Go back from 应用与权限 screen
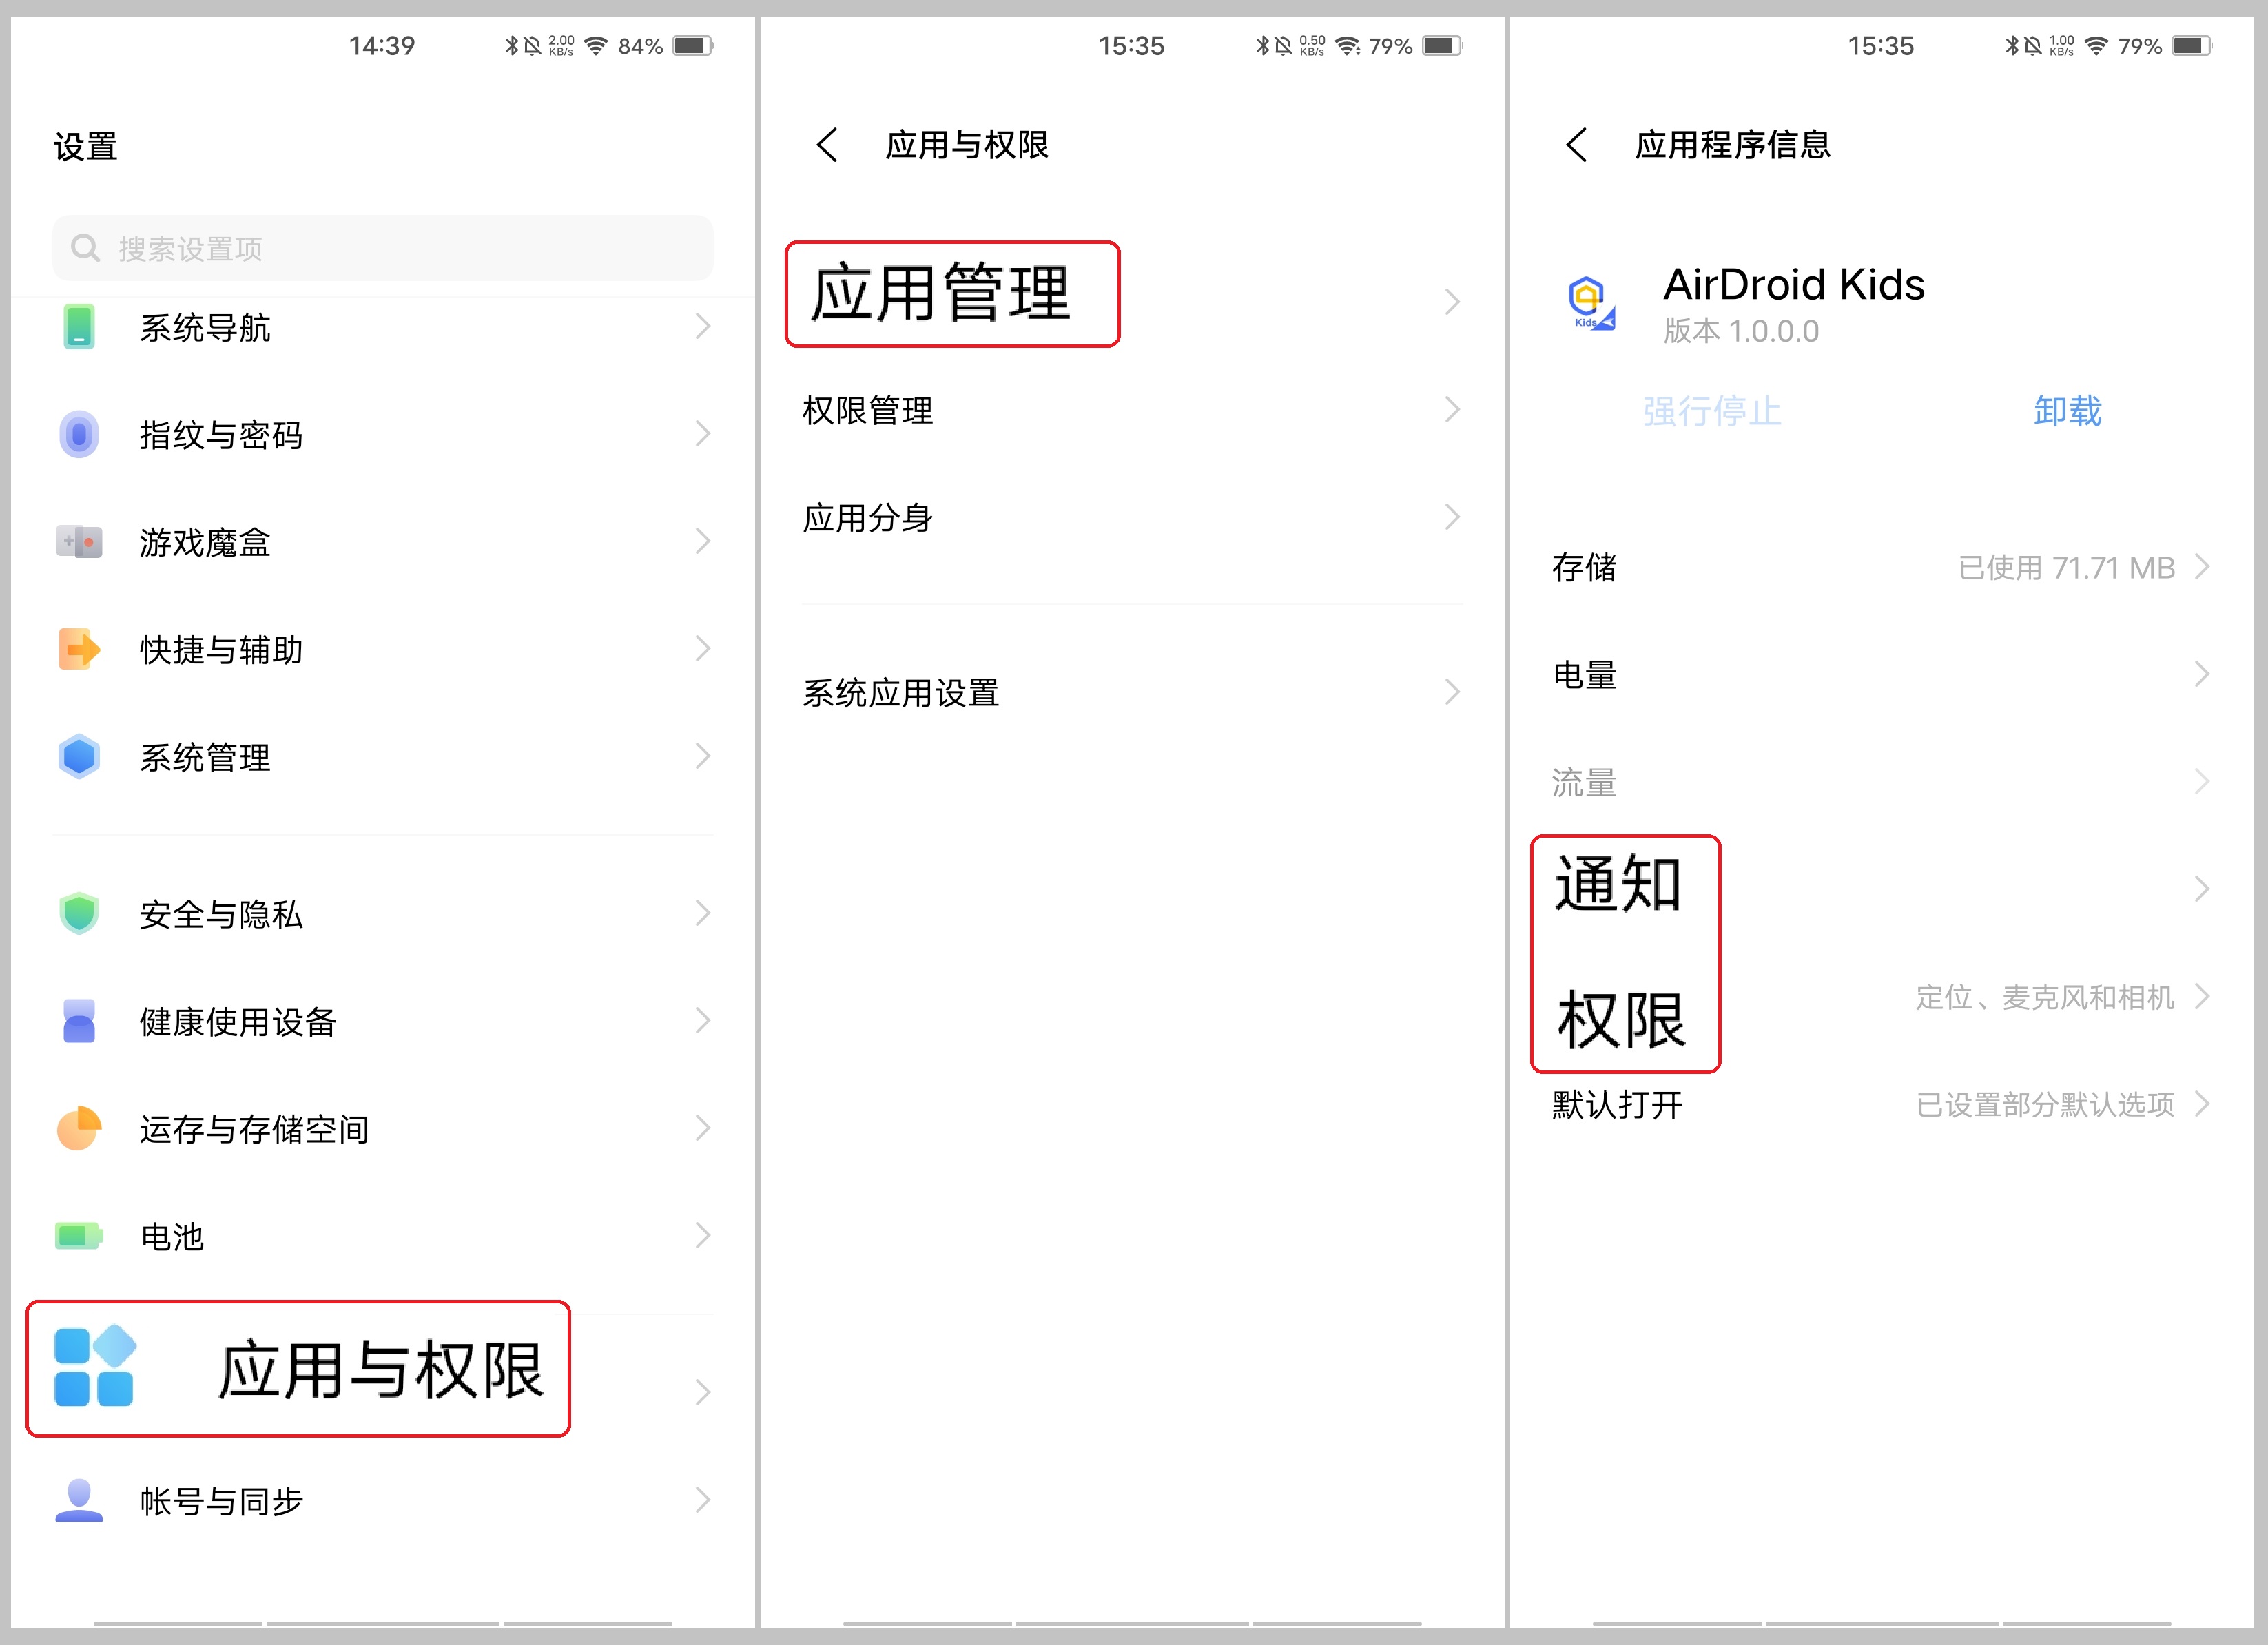The width and height of the screenshot is (2268, 1645). 826,145
